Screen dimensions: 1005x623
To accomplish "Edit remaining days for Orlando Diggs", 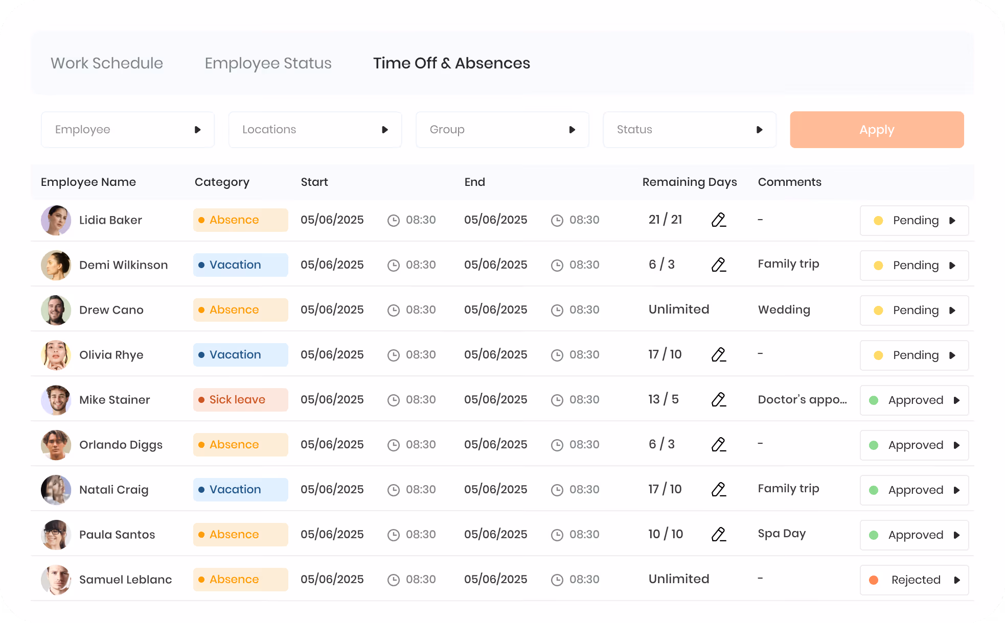I will (719, 445).
